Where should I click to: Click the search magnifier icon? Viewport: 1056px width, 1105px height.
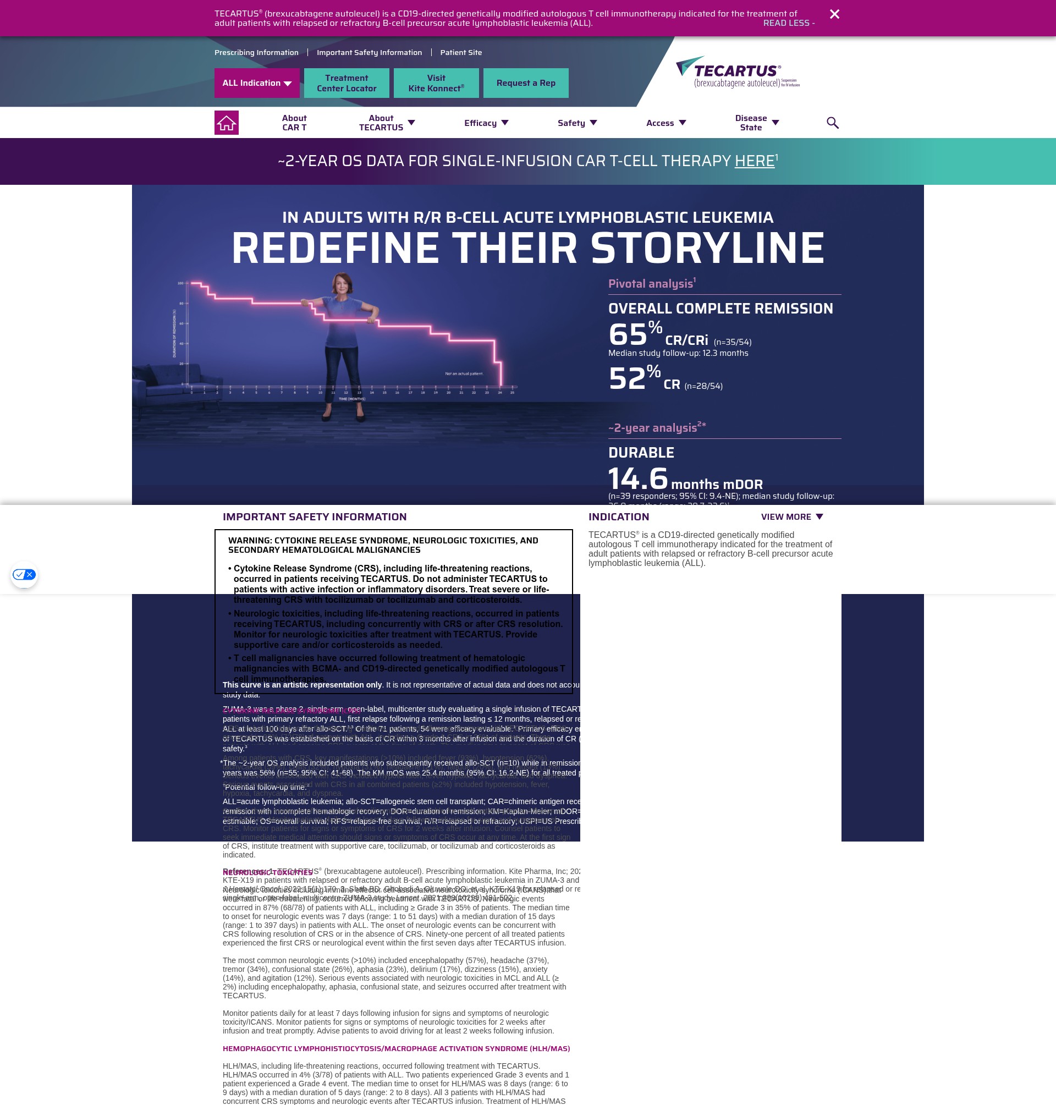tap(833, 123)
